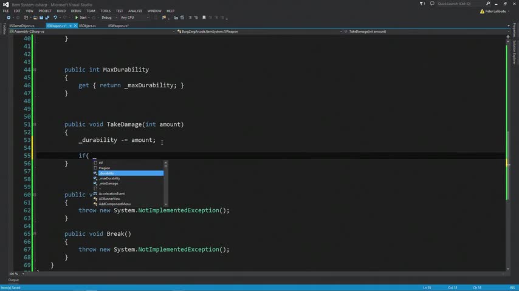Switch to the rightmost ISWeapon.cs* tab
The image size is (519, 291).
pos(118,25)
